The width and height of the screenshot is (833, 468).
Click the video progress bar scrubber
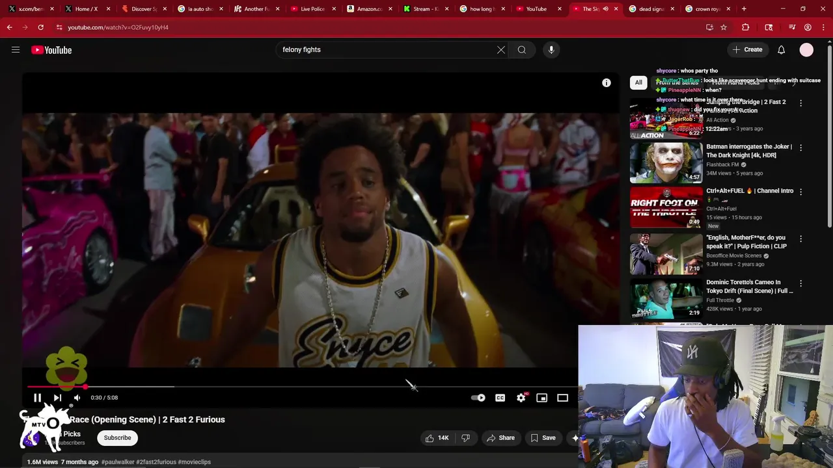click(x=85, y=387)
